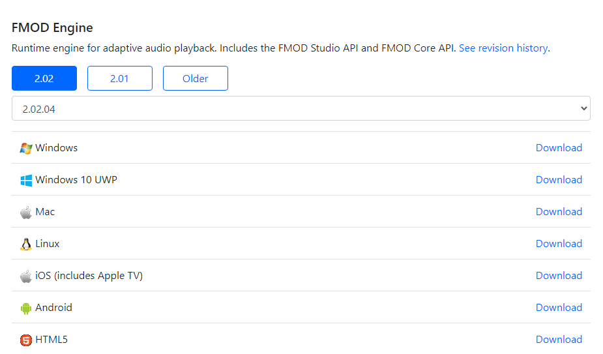Open the See revision history link

(x=503, y=48)
